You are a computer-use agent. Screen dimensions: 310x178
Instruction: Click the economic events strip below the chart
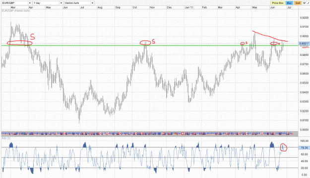click(x=150, y=133)
